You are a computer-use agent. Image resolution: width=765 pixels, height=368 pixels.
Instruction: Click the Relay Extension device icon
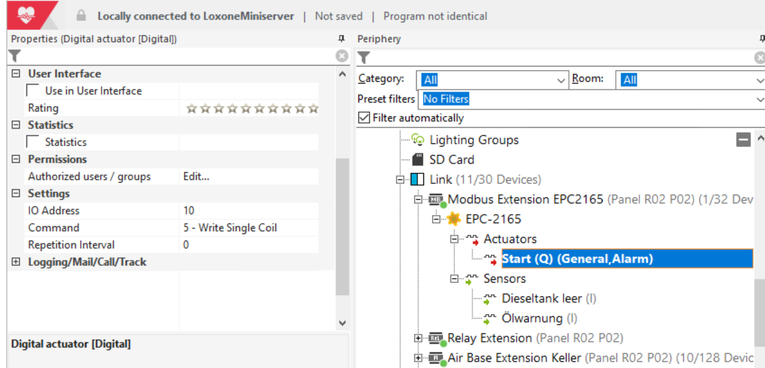tap(437, 339)
